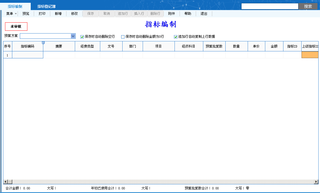Viewport: 320px width, 193px height.
Task: Click the 未审核 status stamp
Action: (x=16, y=27)
